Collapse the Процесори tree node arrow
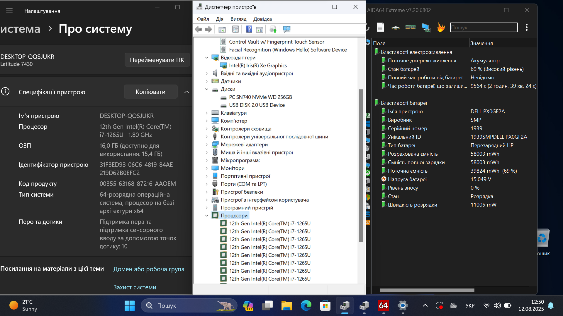The width and height of the screenshot is (563, 316). click(207, 216)
